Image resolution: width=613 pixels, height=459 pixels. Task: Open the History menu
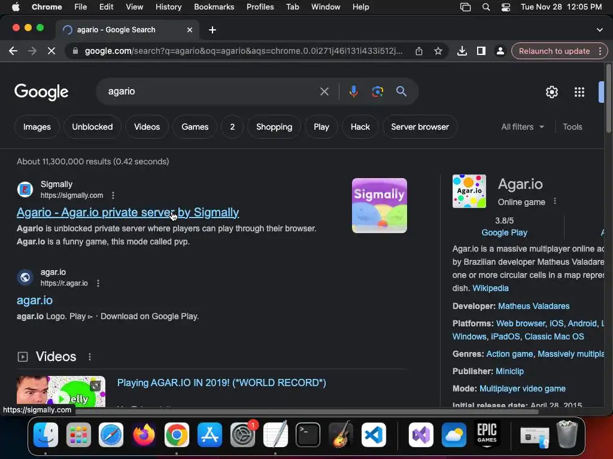click(x=168, y=7)
